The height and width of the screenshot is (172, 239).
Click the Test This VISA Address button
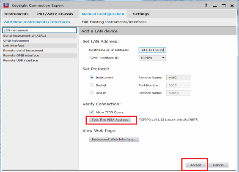point(110,120)
